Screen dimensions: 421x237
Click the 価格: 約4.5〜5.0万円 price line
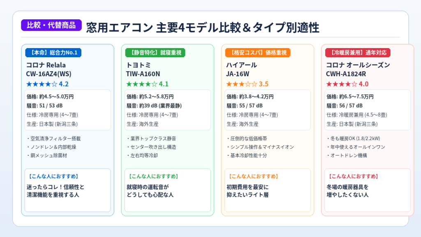50,97
